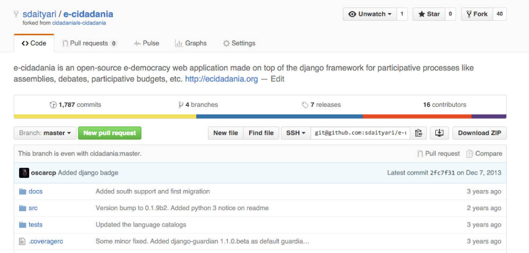Click the docs folder icon
529x253 pixels.
click(22, 191)
